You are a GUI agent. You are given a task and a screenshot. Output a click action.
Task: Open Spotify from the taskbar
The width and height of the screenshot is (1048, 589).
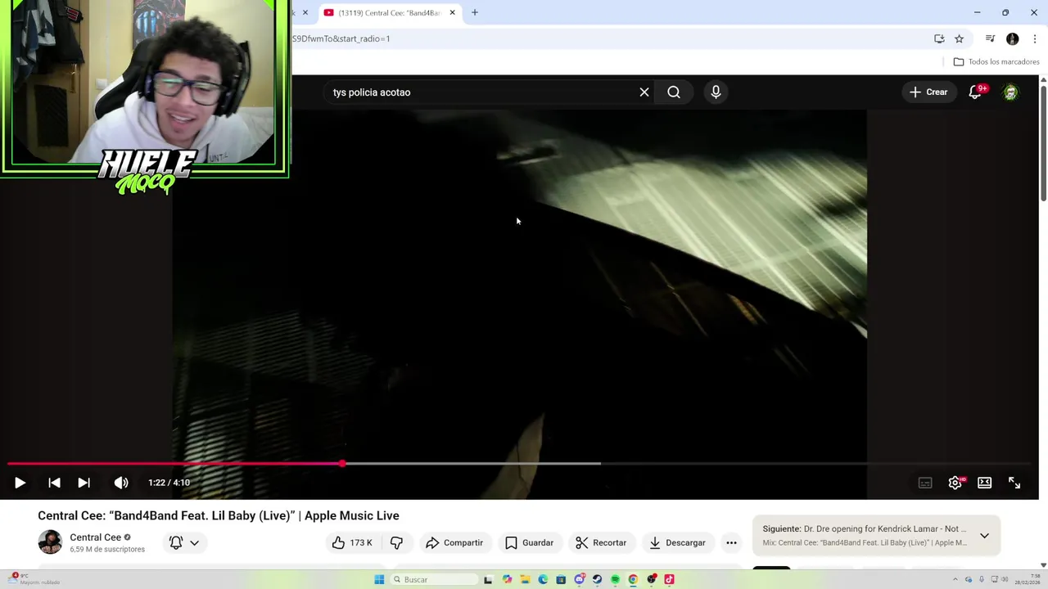point(615,579)
